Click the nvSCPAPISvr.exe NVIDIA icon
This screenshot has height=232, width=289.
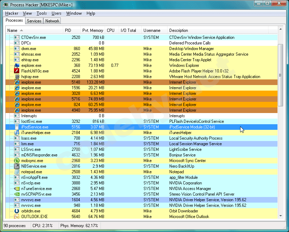pyautogui.click(x=17, y=194)
